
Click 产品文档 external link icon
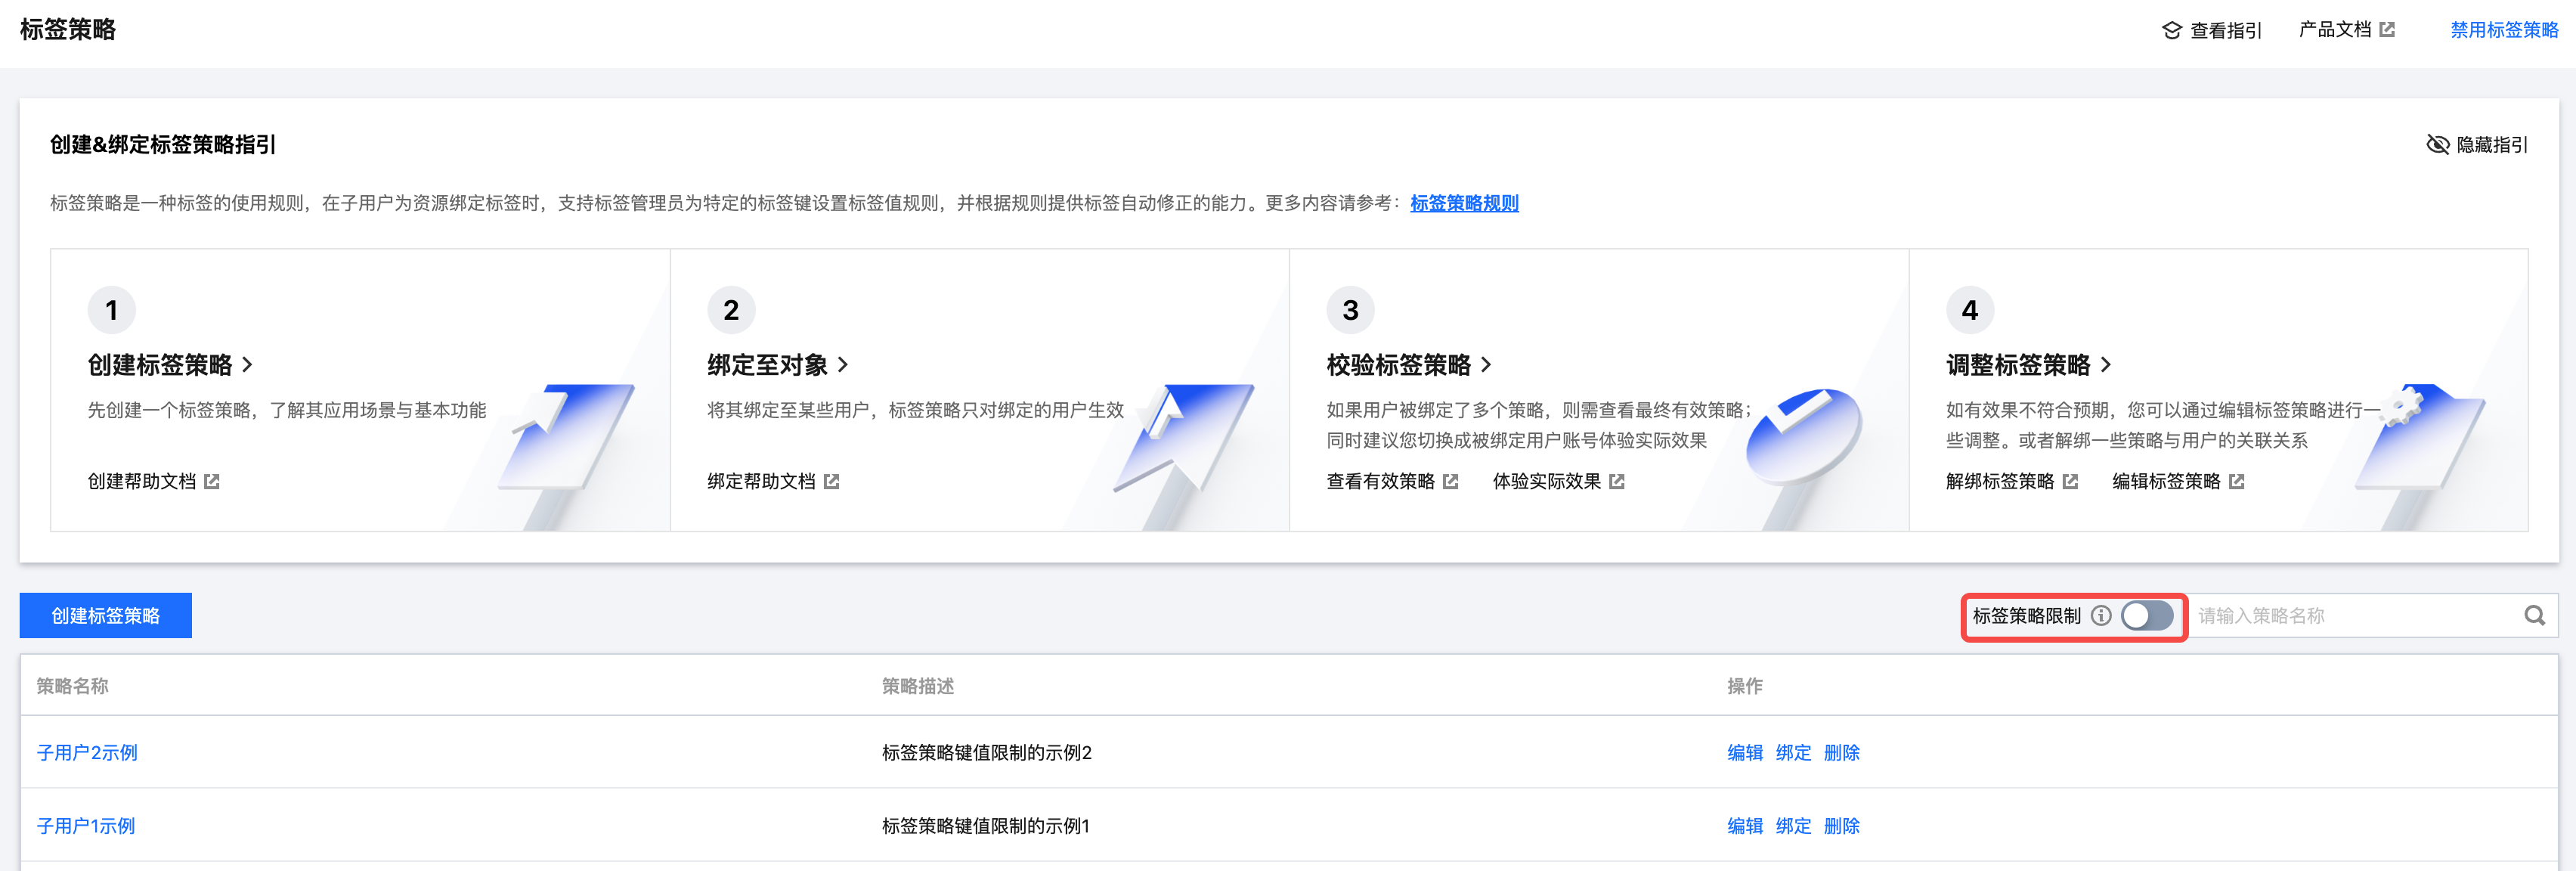pos(2387,30)
